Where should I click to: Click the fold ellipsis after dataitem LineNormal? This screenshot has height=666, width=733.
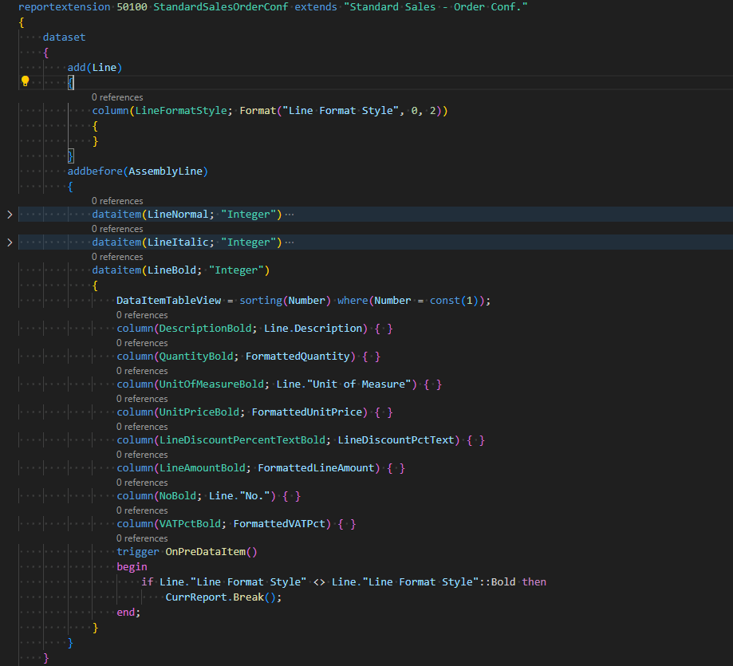pyautogui.click(x=290, y=215)
